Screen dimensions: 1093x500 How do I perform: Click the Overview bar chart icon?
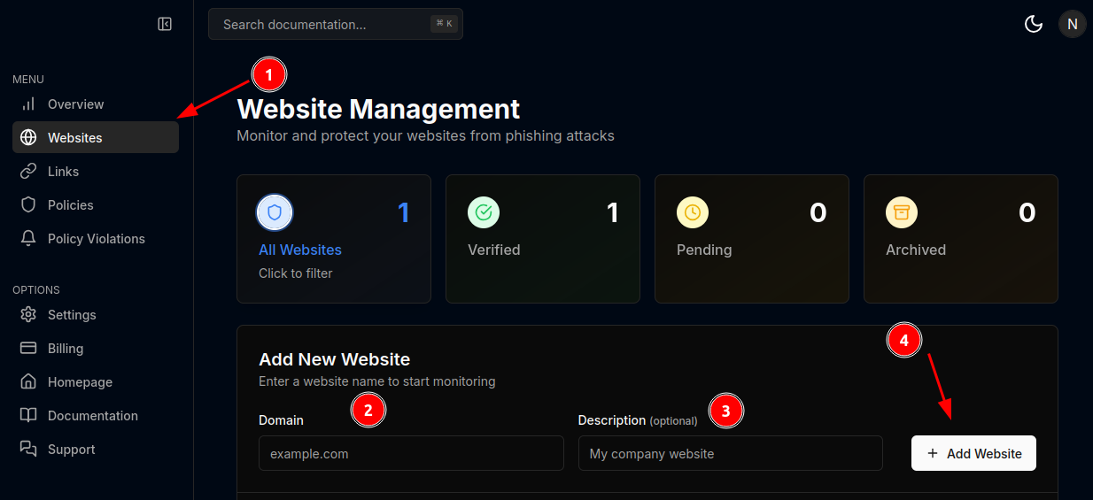[x=28, y=104]
